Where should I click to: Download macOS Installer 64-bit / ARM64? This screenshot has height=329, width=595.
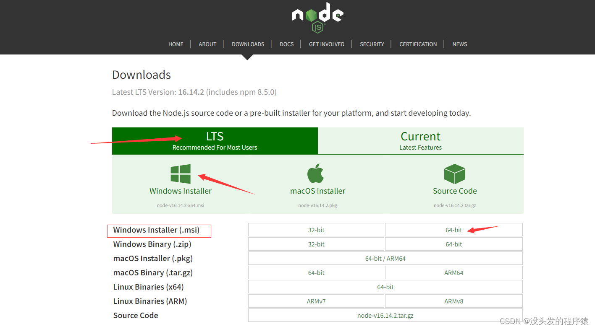coord(385,258)
